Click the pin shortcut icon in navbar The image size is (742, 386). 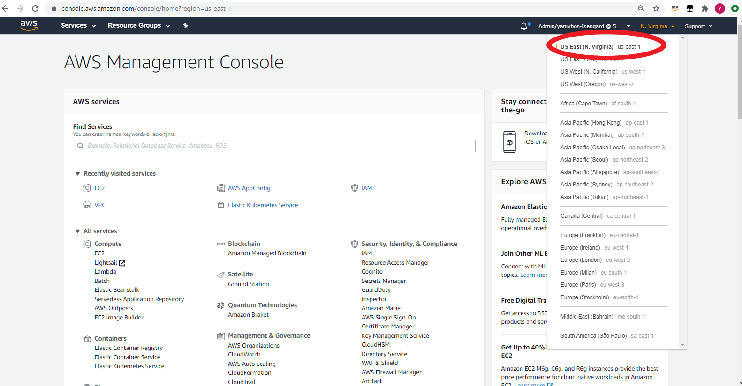tap(186, 26)
